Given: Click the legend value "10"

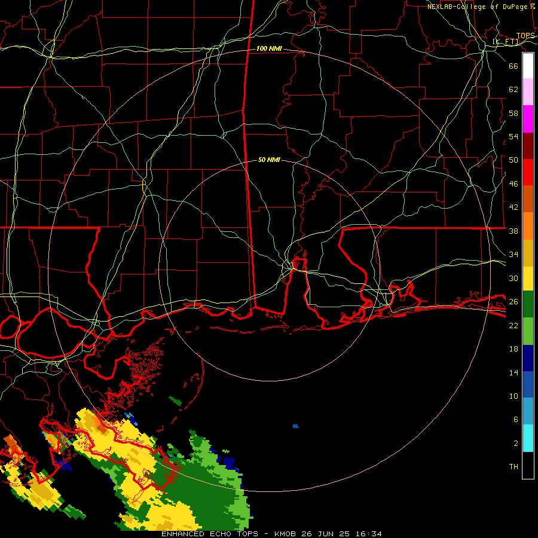Looking at the screenshot, I should [513, 396].
